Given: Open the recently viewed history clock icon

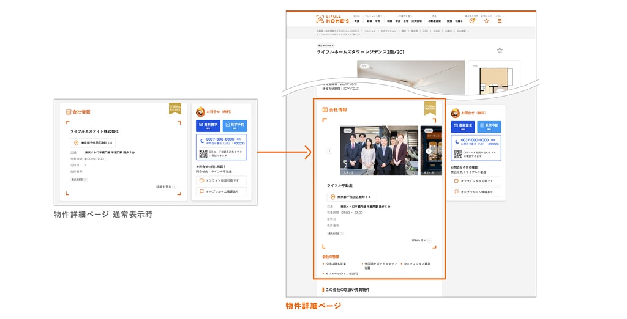Looking at the screenshot, I should [x=471, y=21].
